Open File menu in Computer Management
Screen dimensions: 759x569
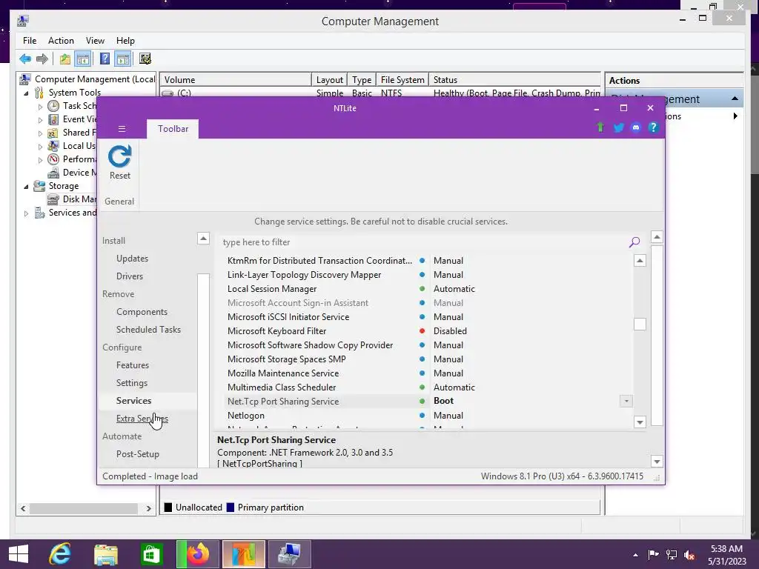(30, 41)
